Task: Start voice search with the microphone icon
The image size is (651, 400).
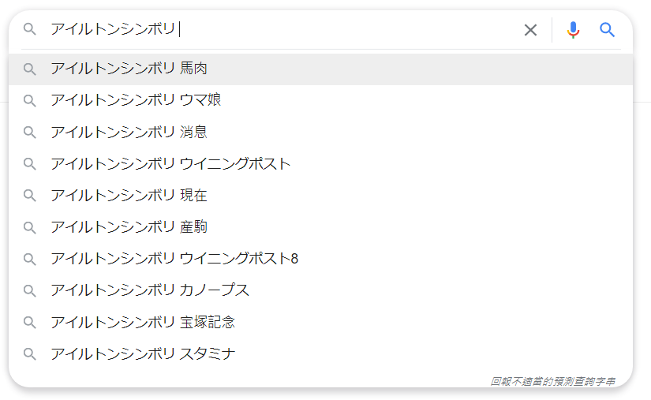Action: point(573,30)
